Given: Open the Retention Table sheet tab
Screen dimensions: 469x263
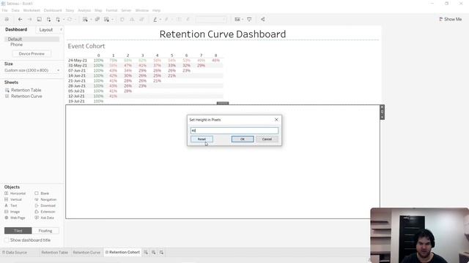Looking at the screenshot, I should [x=55, y=252].
